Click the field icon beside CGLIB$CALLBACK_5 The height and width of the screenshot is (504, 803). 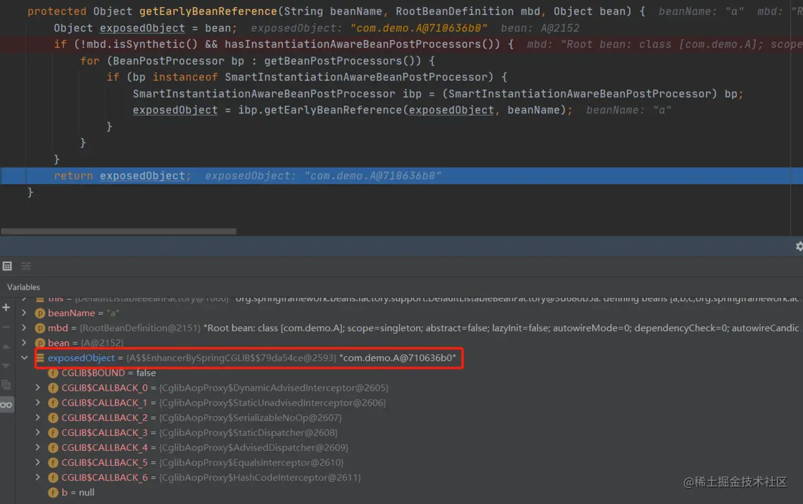[53, 463]
